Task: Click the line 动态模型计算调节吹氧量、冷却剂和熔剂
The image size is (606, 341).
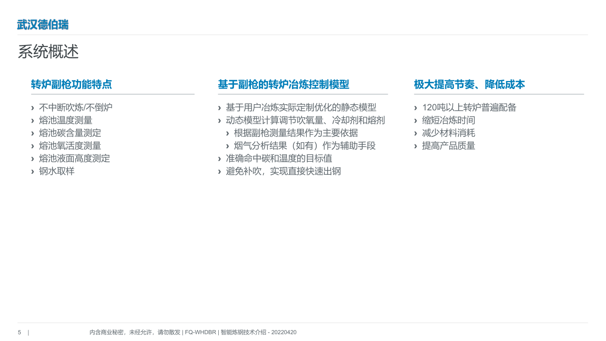Action: click(x=305, y=120)
